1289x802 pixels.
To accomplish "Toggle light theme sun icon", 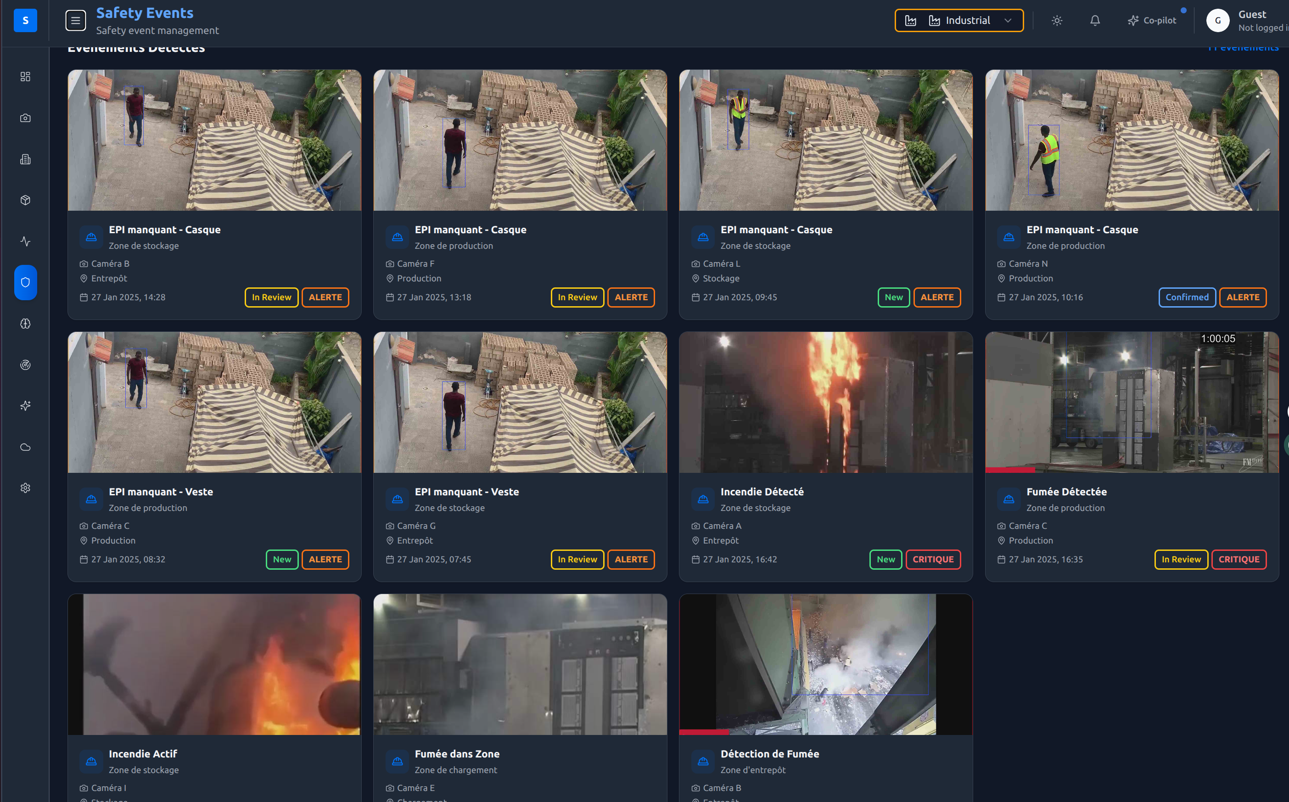I will [1057, 21].
